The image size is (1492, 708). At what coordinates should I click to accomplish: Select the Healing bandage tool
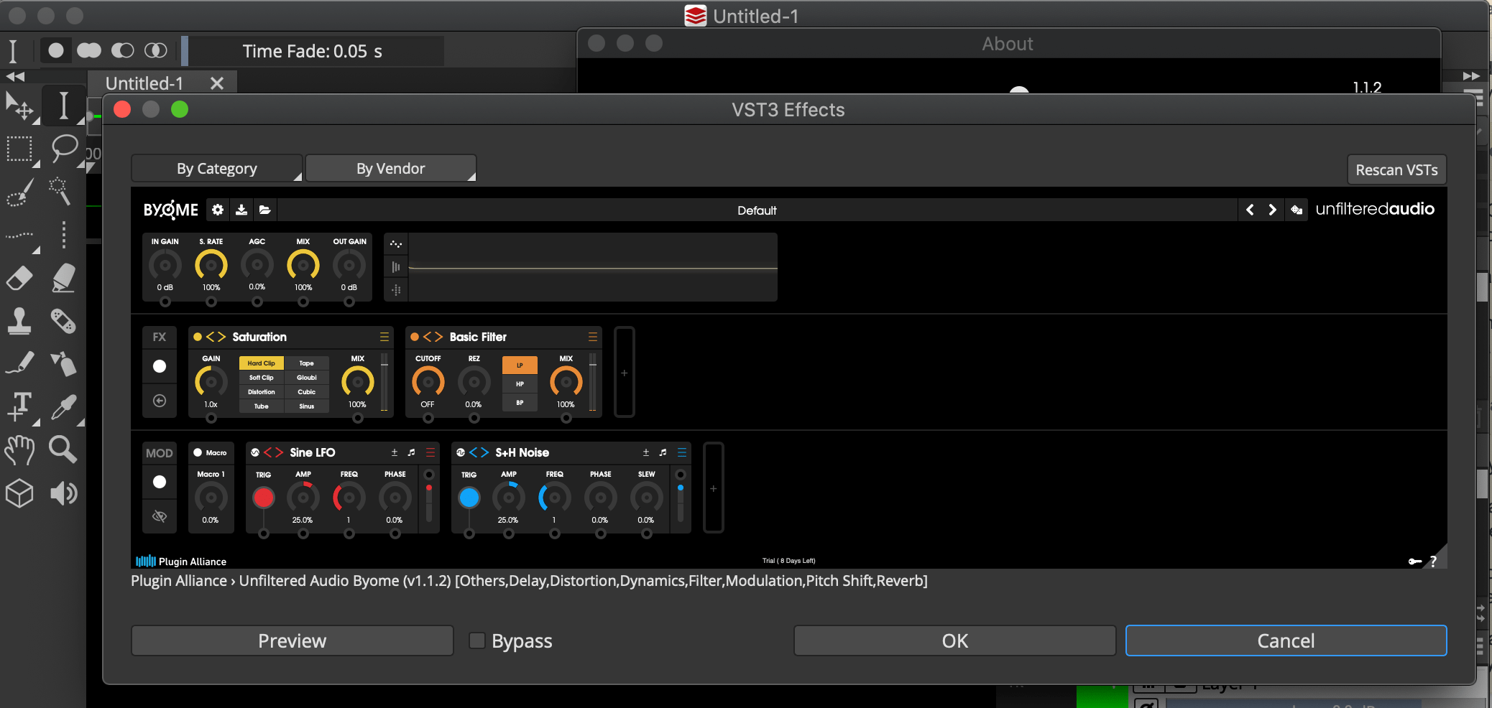tap(63, 321)
